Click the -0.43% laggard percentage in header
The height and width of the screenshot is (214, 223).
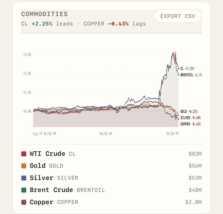(x=118, y=24)
